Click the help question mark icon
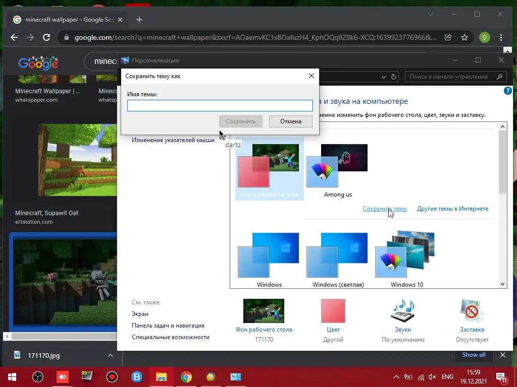This screenshot has height=387, width=517. (x=508, y=91)
